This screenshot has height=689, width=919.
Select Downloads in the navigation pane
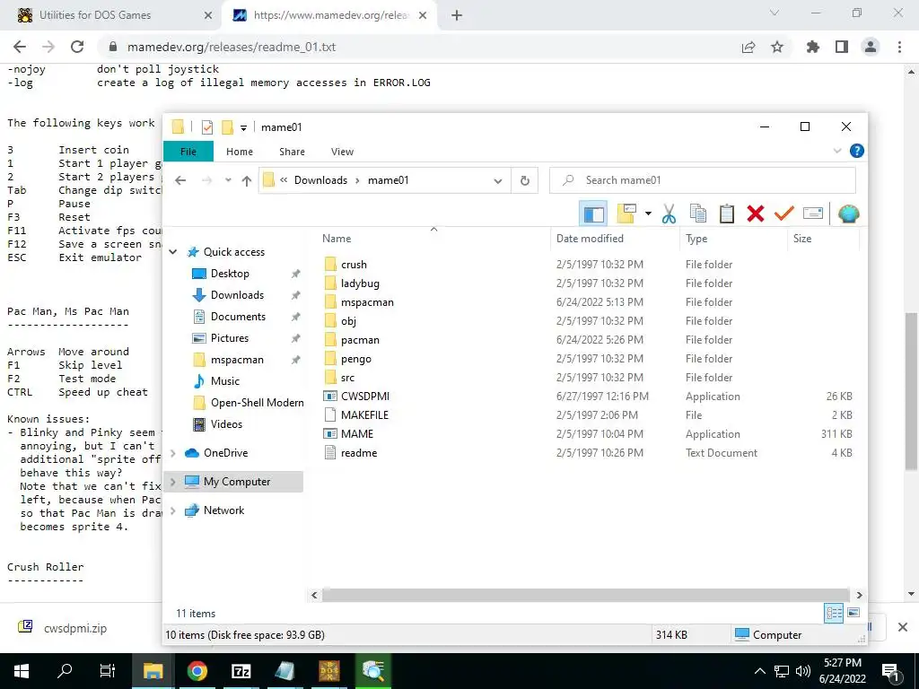(x=237, y=295)
